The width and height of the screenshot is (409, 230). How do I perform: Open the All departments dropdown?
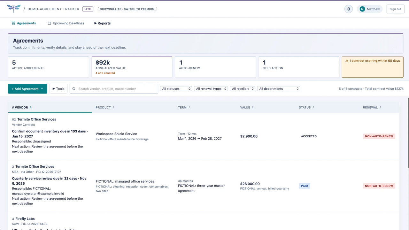(279, 89)
